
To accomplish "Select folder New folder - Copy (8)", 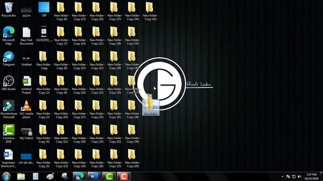I will pos(62,60).
